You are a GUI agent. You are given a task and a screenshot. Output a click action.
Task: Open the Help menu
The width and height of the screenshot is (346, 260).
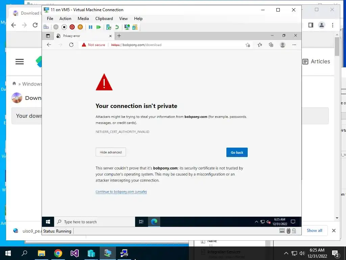pyautogui.click(x=138, y=19)
